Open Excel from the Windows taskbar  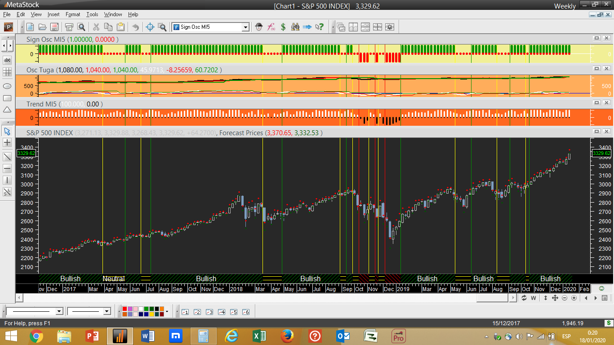tap(259, 336)
